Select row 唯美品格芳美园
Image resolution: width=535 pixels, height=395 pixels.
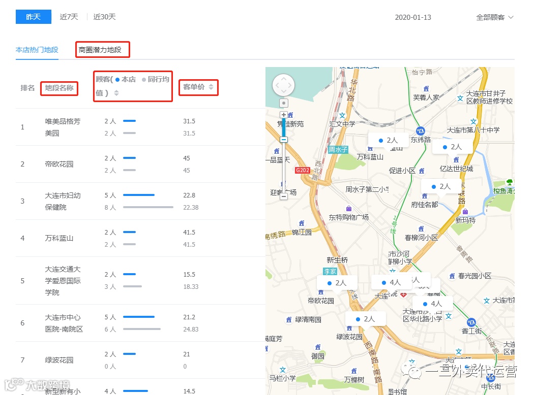coord(140,127)
